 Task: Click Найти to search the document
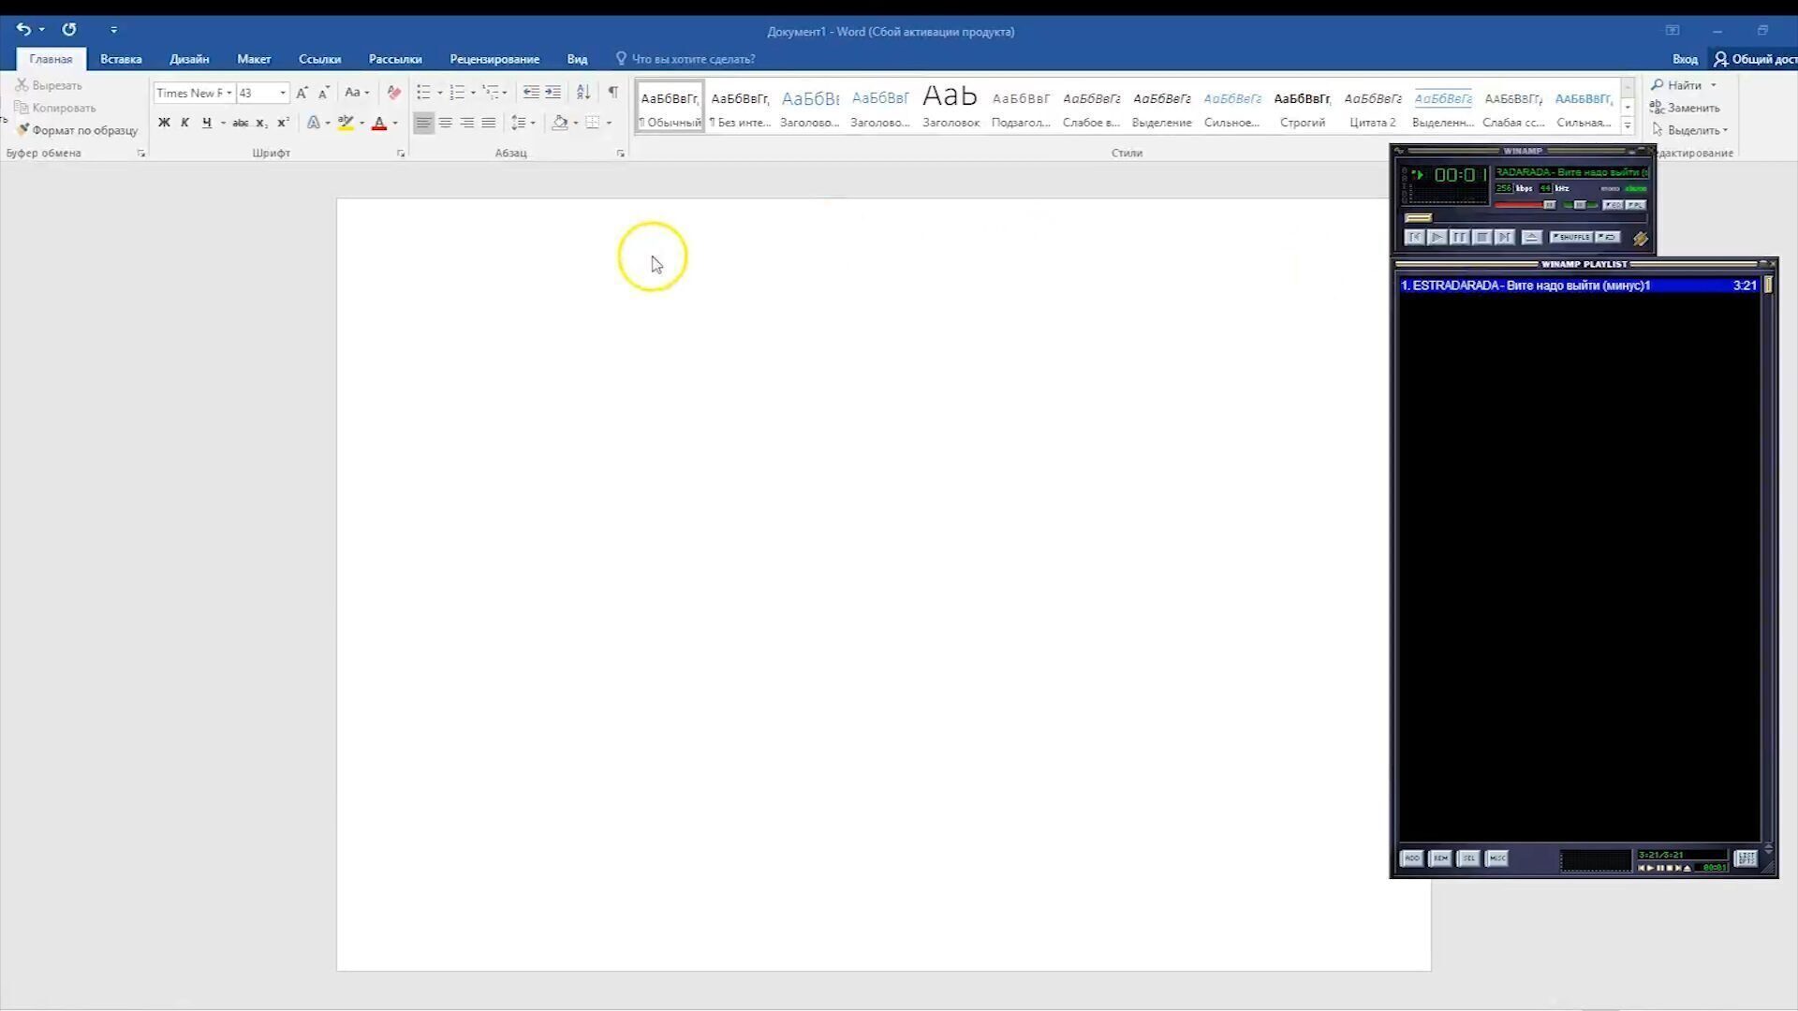pos(1676,85)
